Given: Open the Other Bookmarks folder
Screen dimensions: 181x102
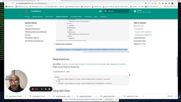Looking at the screenshot, I should click(171, 7).
